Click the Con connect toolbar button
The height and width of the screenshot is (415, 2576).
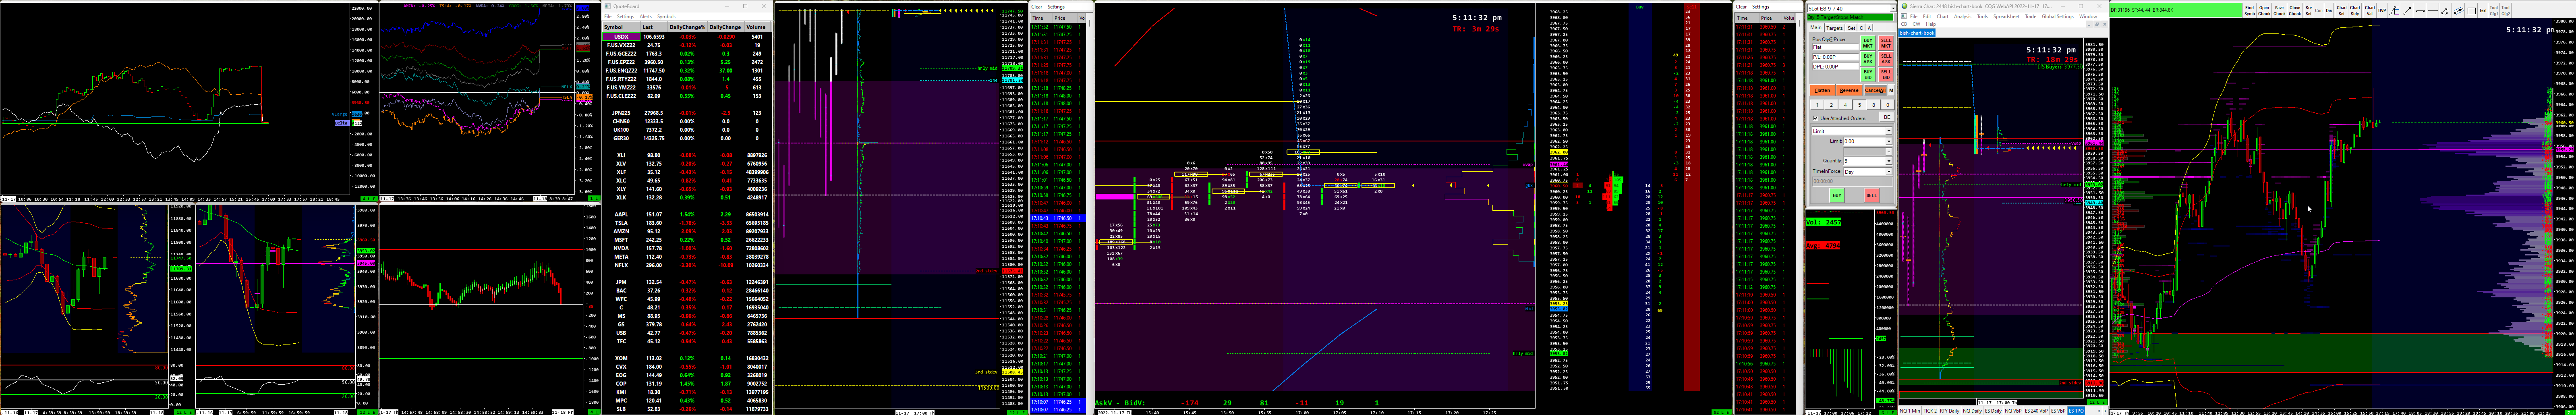coord(2319,11)
